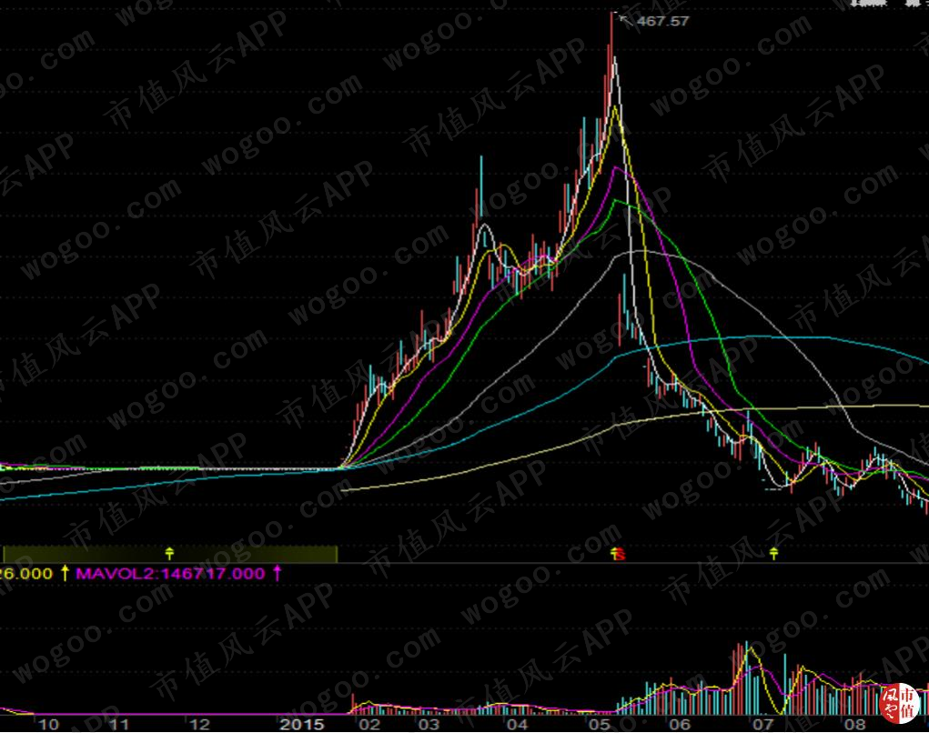Click the yellow event marker near month 12
Image resolution: width=929 pixels, height=733 pixels.
[169, 554]
